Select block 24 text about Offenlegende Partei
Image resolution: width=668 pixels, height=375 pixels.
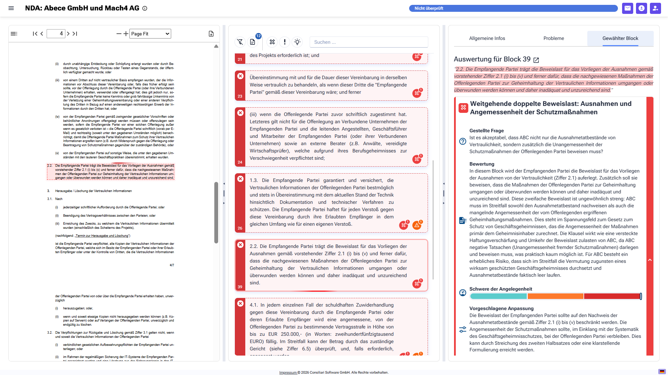[x=328, y=136]
